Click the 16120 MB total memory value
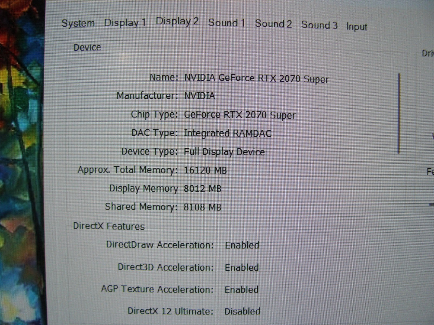This screenshot has height=325, width=434. (205, 170)
